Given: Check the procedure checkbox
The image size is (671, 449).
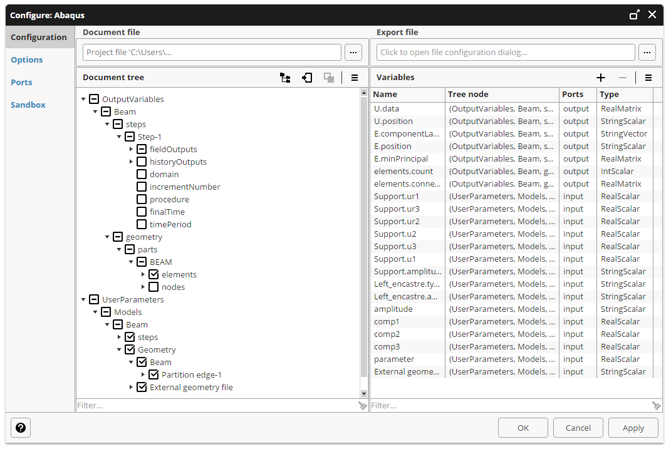Looking at the screenshot, I should coord(141,199).
